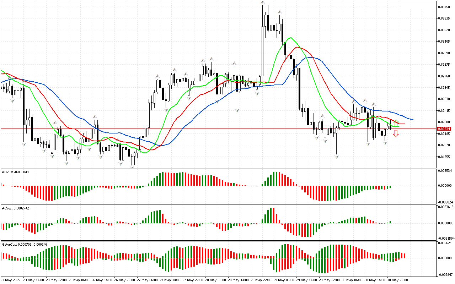The image size is (455, 284).
Task: Click the red down arrow sell signal
Action: 396,133
